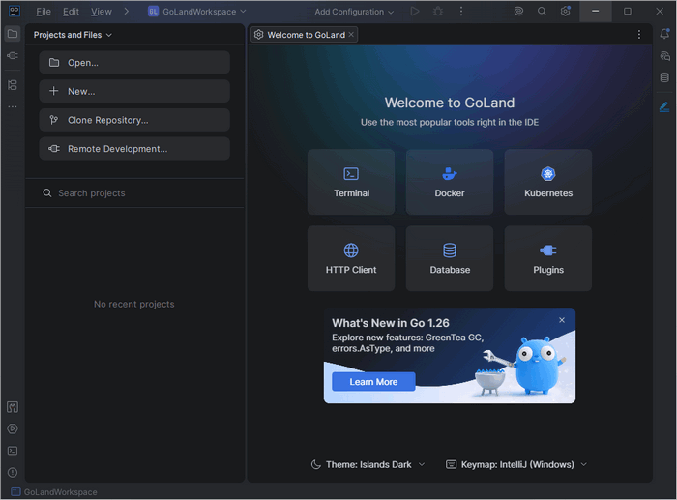
Task: Open the File menu
Action: coord(44,12)
